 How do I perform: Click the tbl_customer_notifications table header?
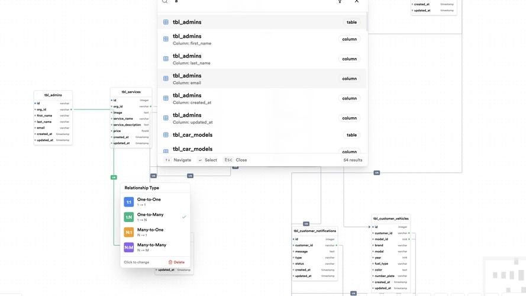(x=315, y=231)
